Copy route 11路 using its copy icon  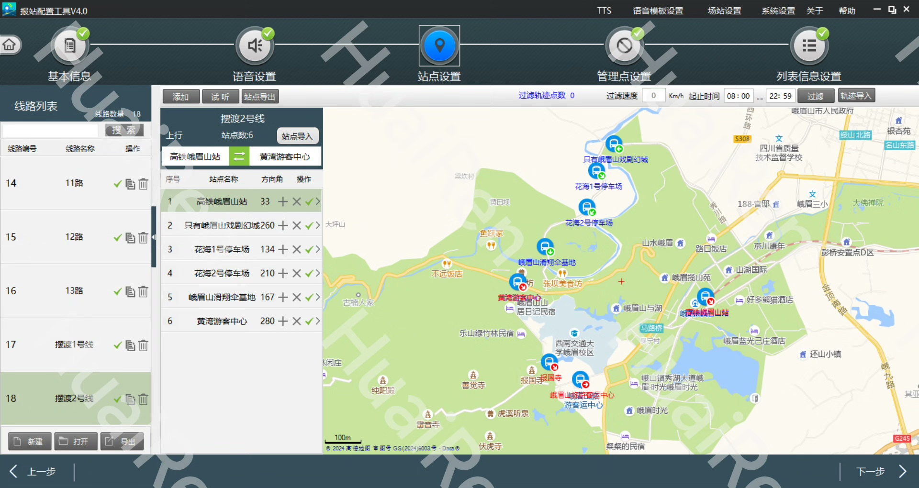click(130, 184)
